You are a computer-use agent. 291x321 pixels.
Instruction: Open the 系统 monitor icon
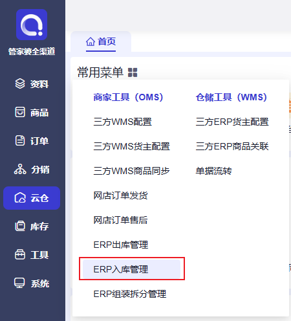19,283
